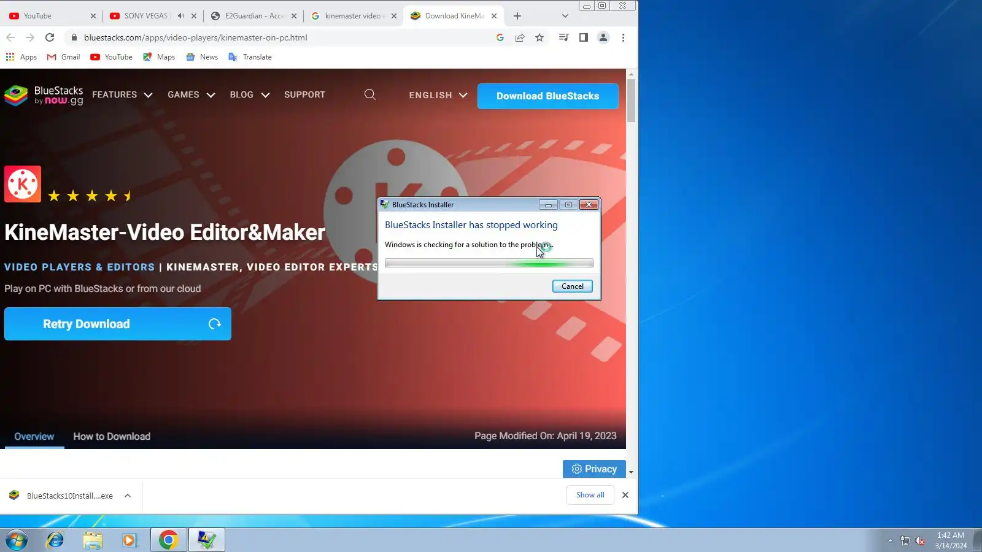Screen dimensions: 982x552
Task: Click the BlueStacks logo in the header
Action: tap(44, 95)
